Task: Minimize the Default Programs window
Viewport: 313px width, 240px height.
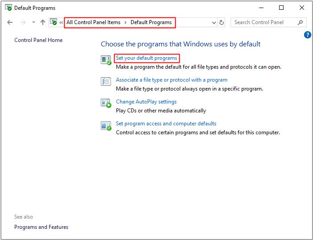Action: click(x=261, y=8)
